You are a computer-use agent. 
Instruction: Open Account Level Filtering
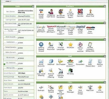51,71
